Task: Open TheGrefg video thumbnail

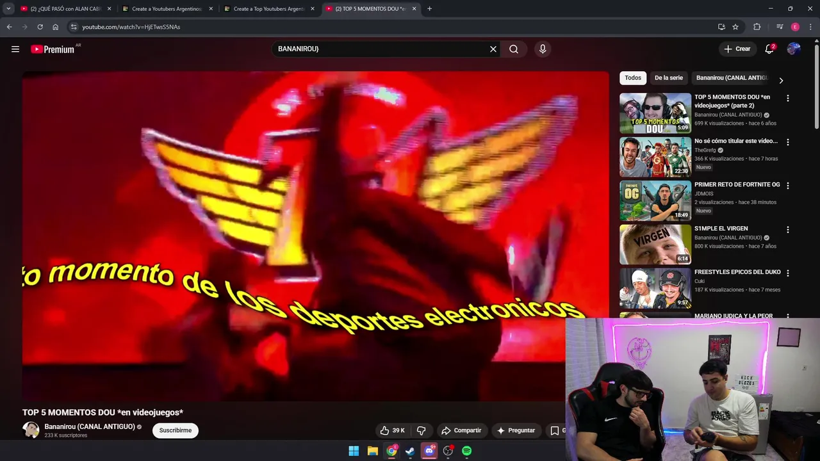Action: pos(655,157)
